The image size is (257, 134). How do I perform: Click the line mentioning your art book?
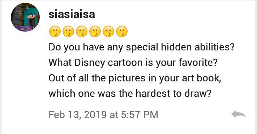[x=135, y=78]
